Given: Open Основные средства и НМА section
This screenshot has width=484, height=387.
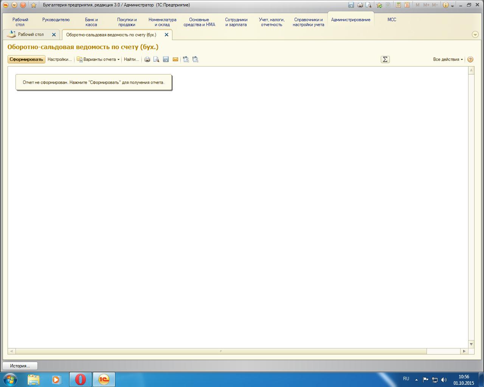Looking at the screenshot, I should click(x=199, y=22).
